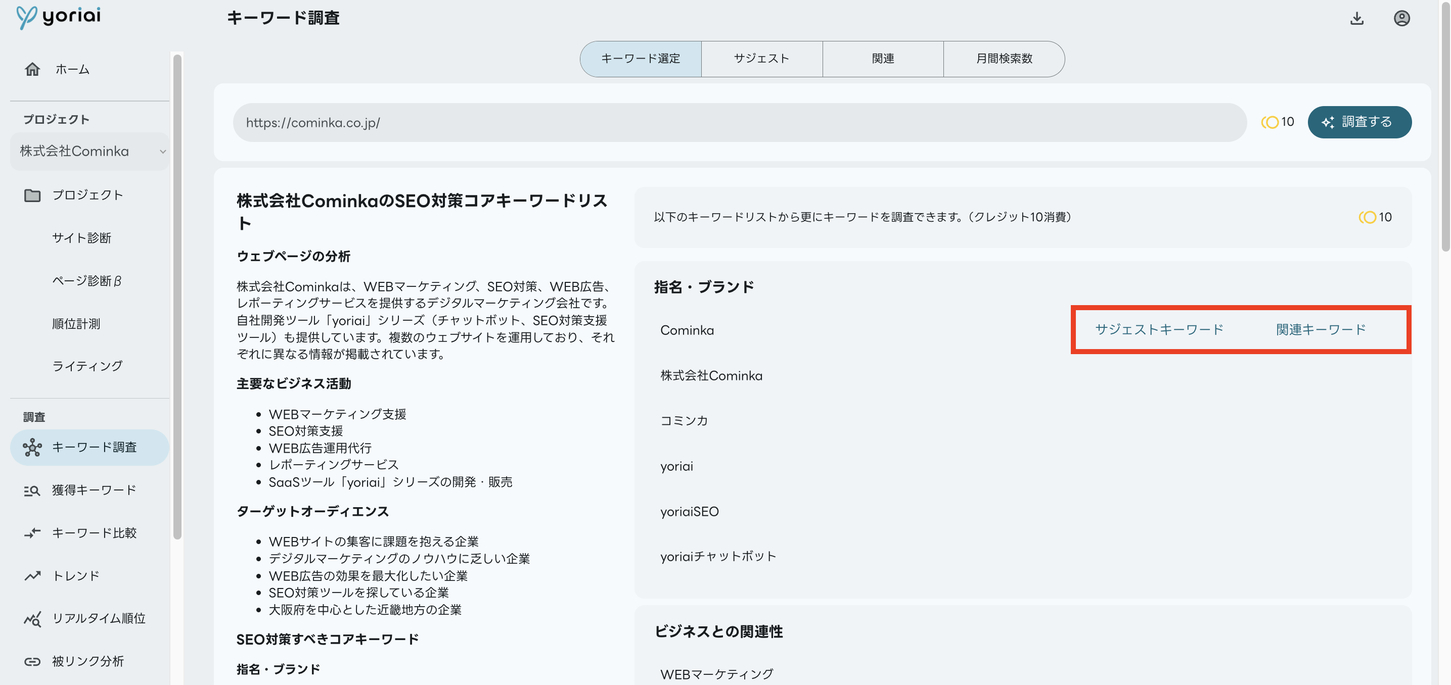Click the sidebar scrollbar
The width and height of the screenshot is (1451, 685).
click(x=177, y=297)
